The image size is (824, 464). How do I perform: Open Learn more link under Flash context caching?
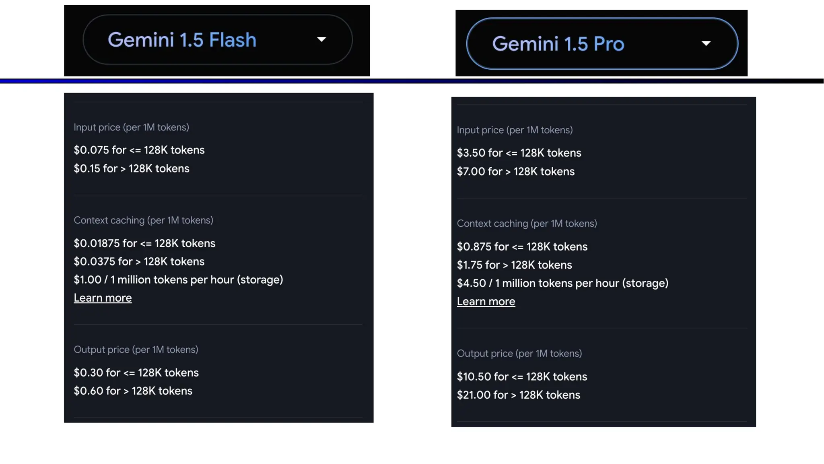click(103, 298)
